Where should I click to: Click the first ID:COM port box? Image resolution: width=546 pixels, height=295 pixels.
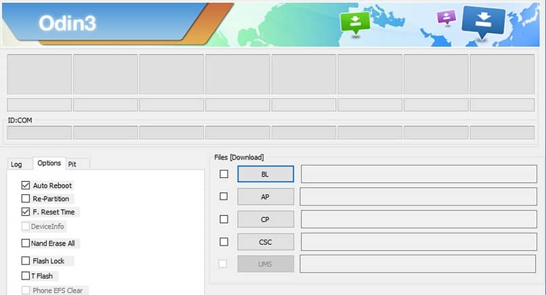click(x=39, y=133)
